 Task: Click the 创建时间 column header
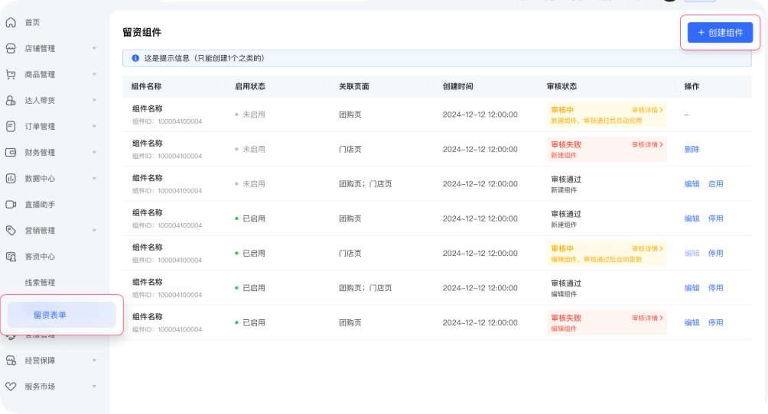click(x=458, y=86)
